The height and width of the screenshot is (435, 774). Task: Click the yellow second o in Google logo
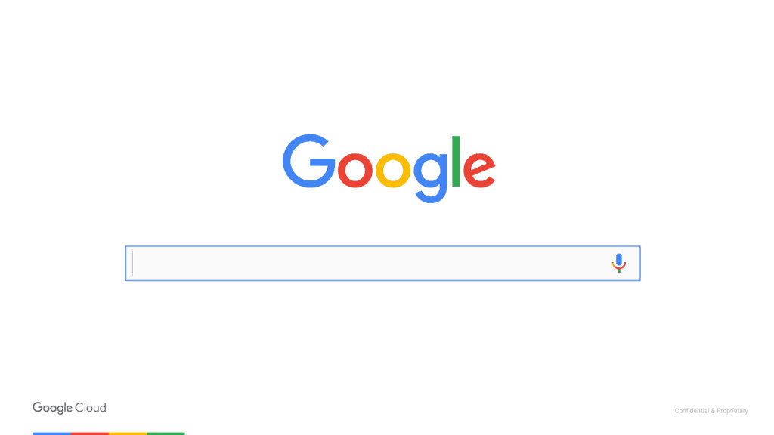pyautogui.click(x=393, y=170)
